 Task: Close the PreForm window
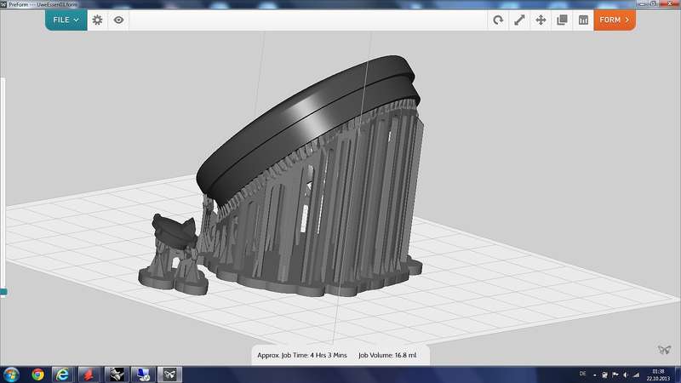[x=668, y=3]
